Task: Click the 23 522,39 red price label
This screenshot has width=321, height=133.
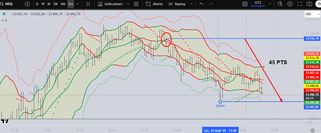Action: click(312, 54)
